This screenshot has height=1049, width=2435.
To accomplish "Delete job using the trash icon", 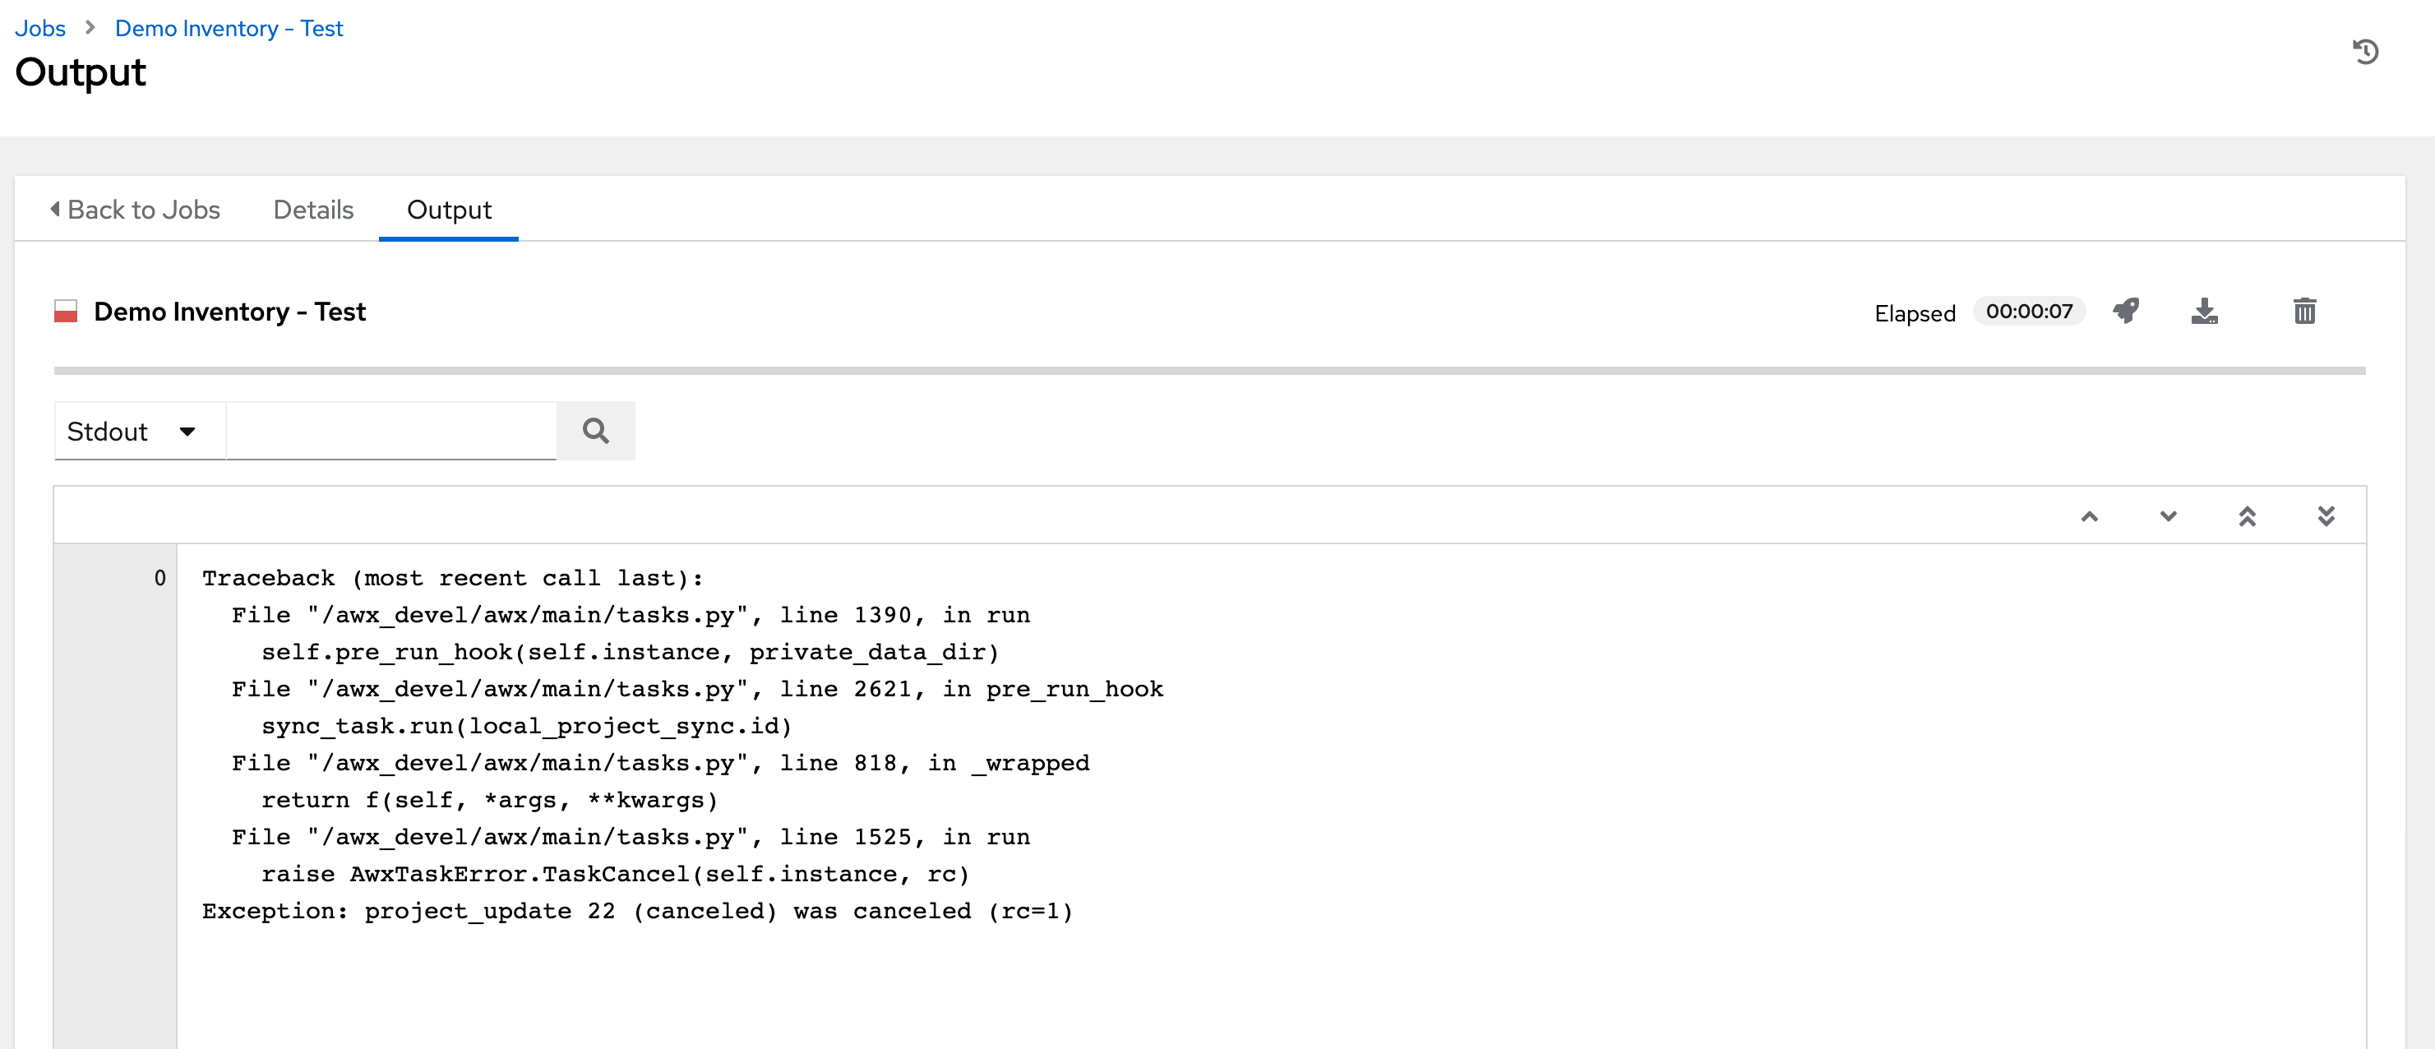I will coord(2304,311).
